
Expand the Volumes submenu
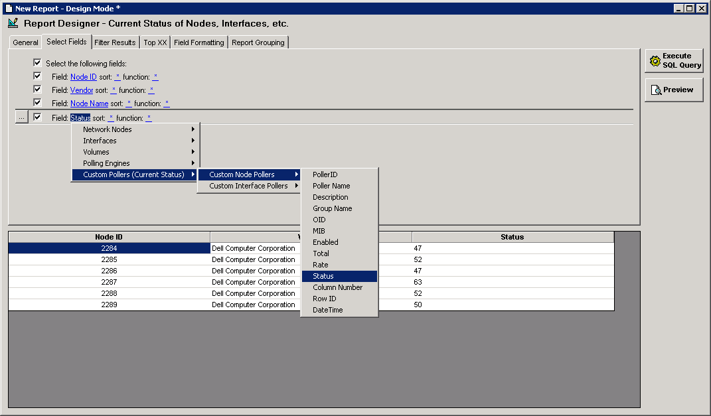click(x=135, y=152)
